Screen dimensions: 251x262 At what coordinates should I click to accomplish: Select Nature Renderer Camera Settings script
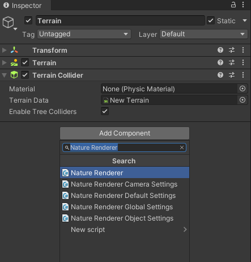(125, 184)
